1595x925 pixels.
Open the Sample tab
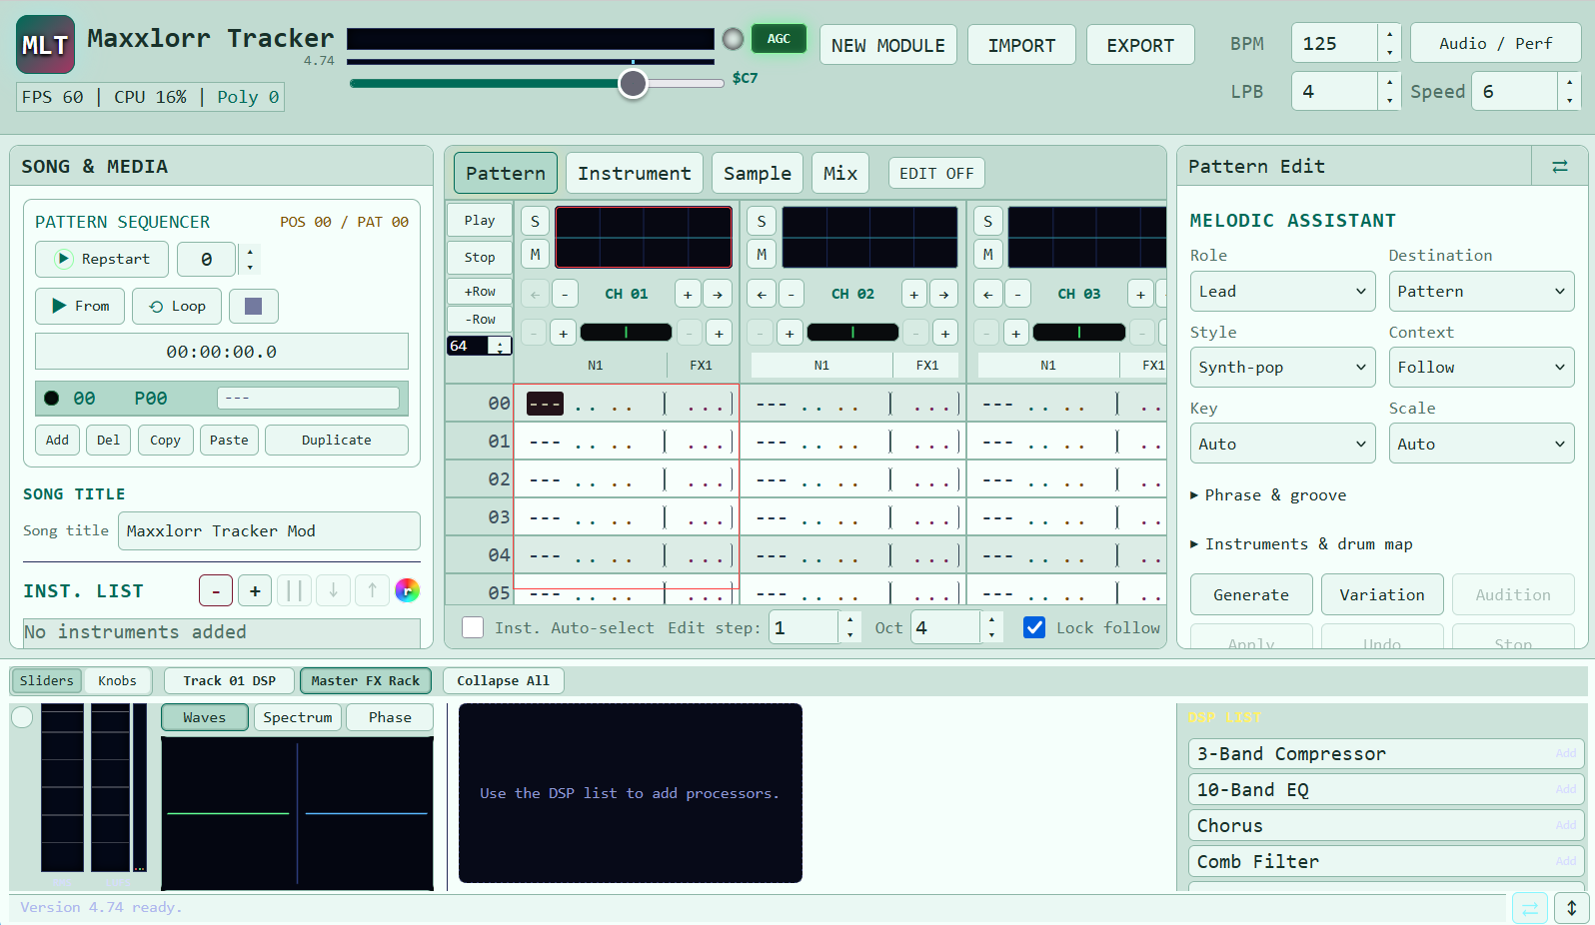pyautogui.click(x=758, y=173)
